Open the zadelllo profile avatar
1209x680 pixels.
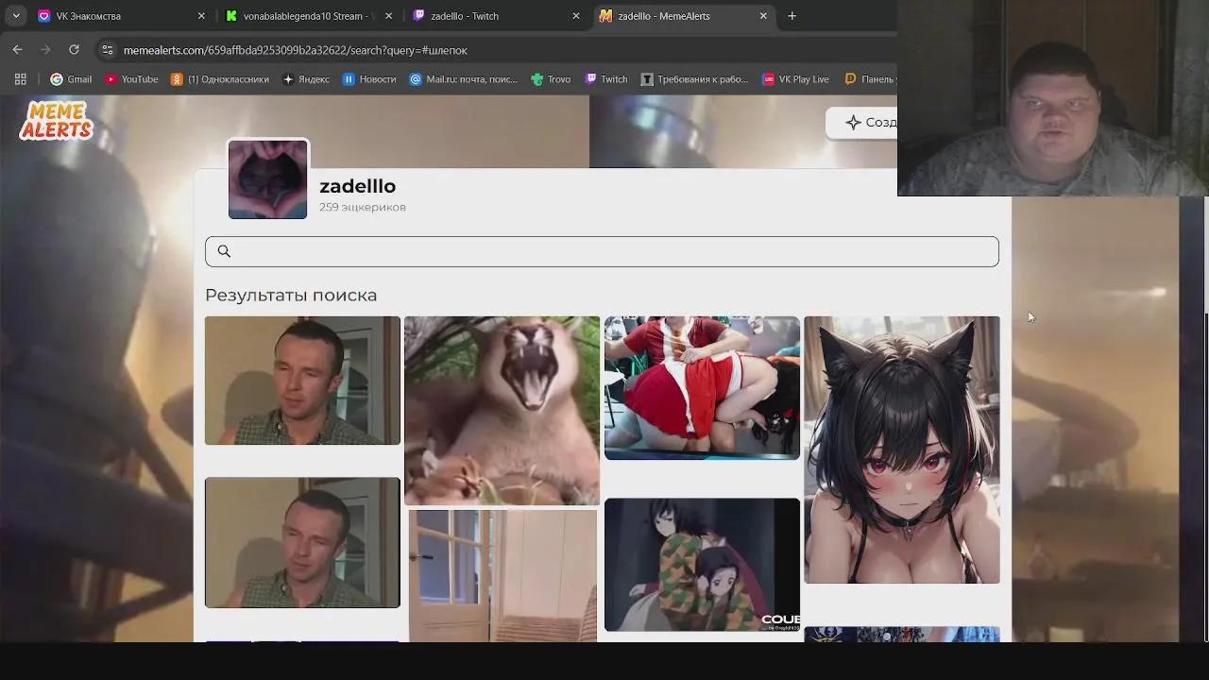(268, 179)
